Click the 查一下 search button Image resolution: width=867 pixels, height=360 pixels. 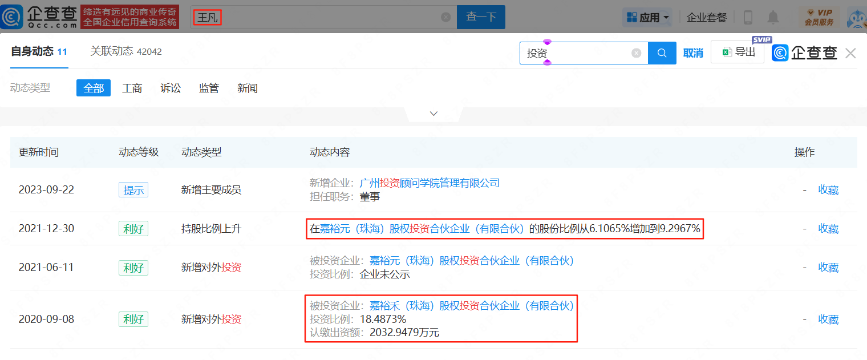(481, 17)
